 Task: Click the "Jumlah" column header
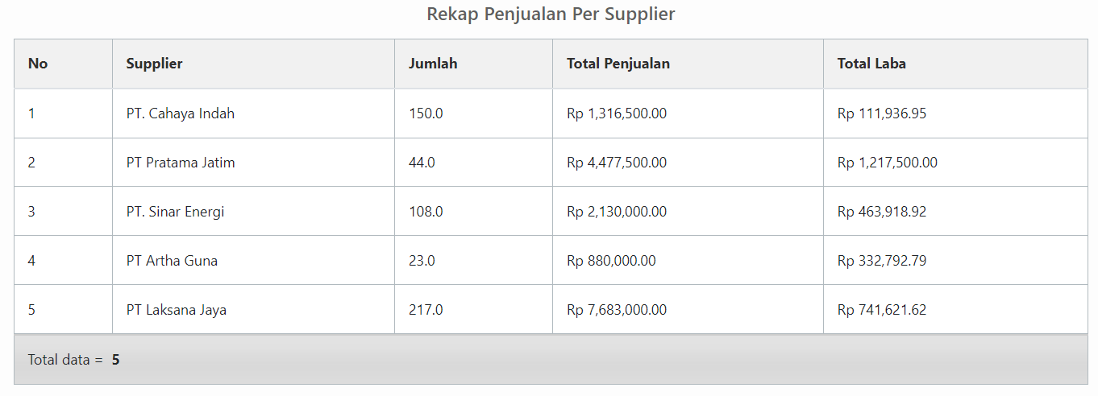tap(433, 64)
